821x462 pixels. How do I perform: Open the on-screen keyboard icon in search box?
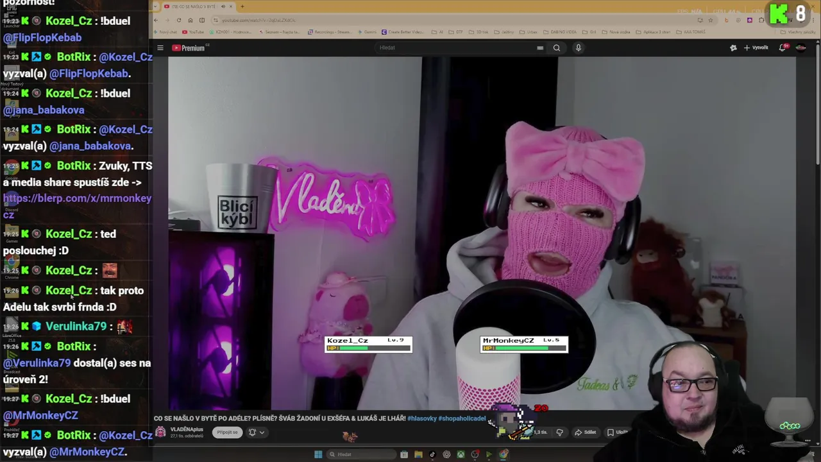[540, 47]
